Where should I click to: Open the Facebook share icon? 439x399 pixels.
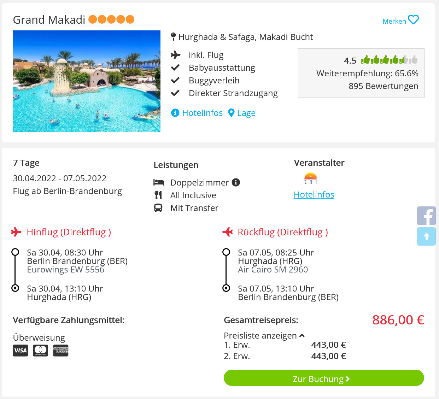click(x=426, y=216)
